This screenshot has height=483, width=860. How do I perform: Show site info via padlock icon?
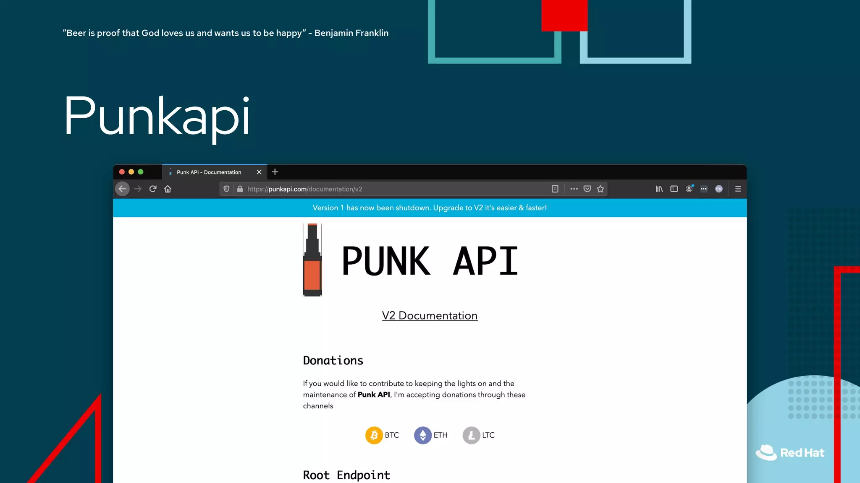[240, 189]
